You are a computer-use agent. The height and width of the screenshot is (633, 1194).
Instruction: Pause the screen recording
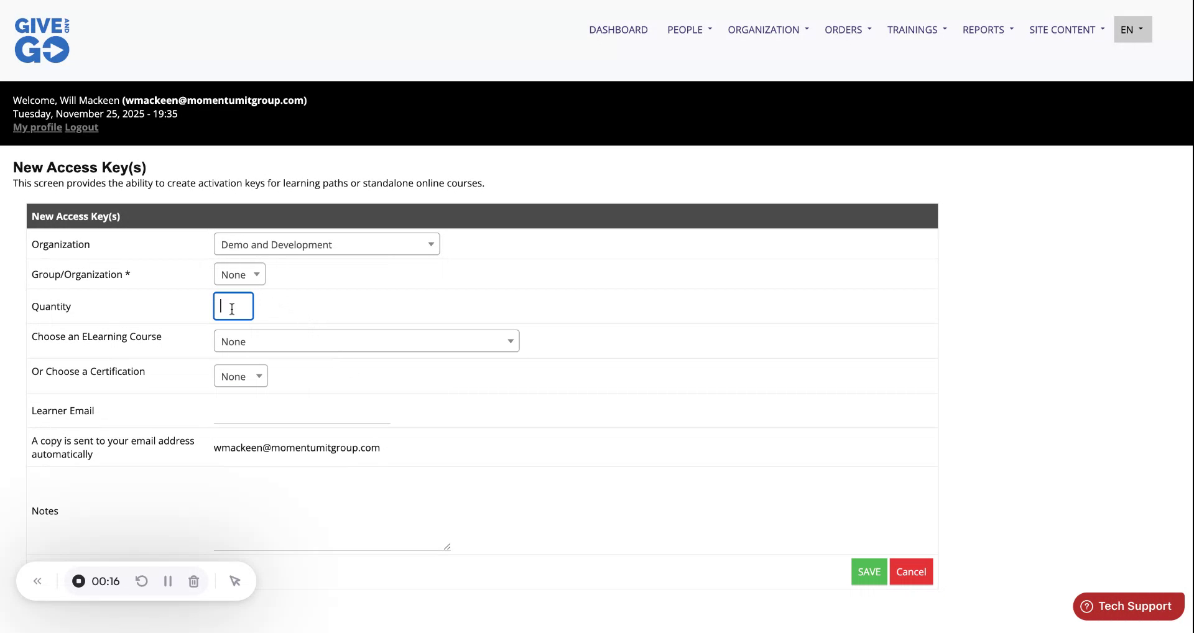click(x=167, y=581)
